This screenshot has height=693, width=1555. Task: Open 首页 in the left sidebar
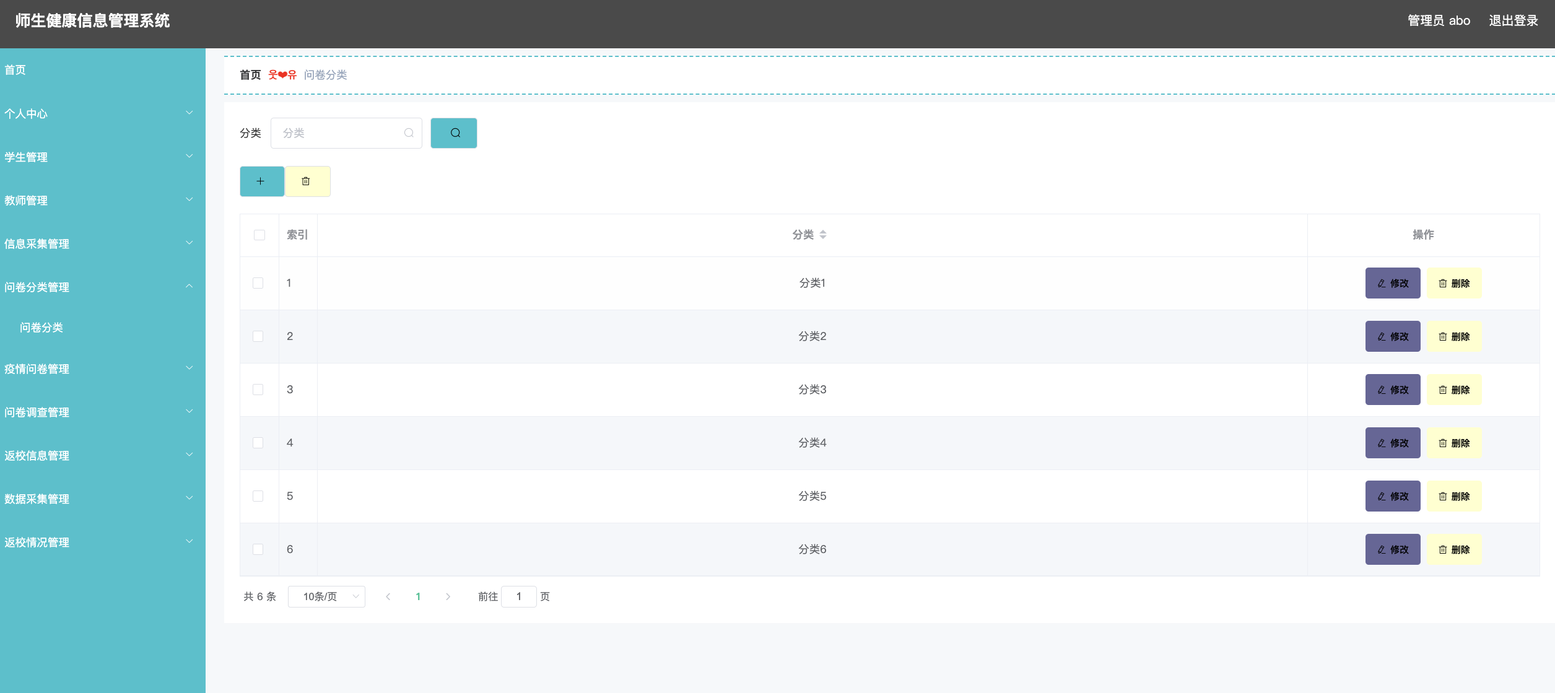15,70
